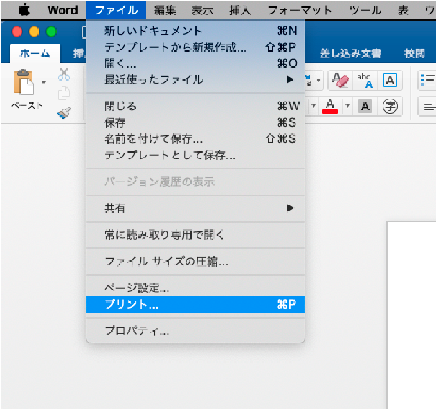436x409 pixels.
Task: Click the Clear Formatting eraser icon
Action: [340, 81]
